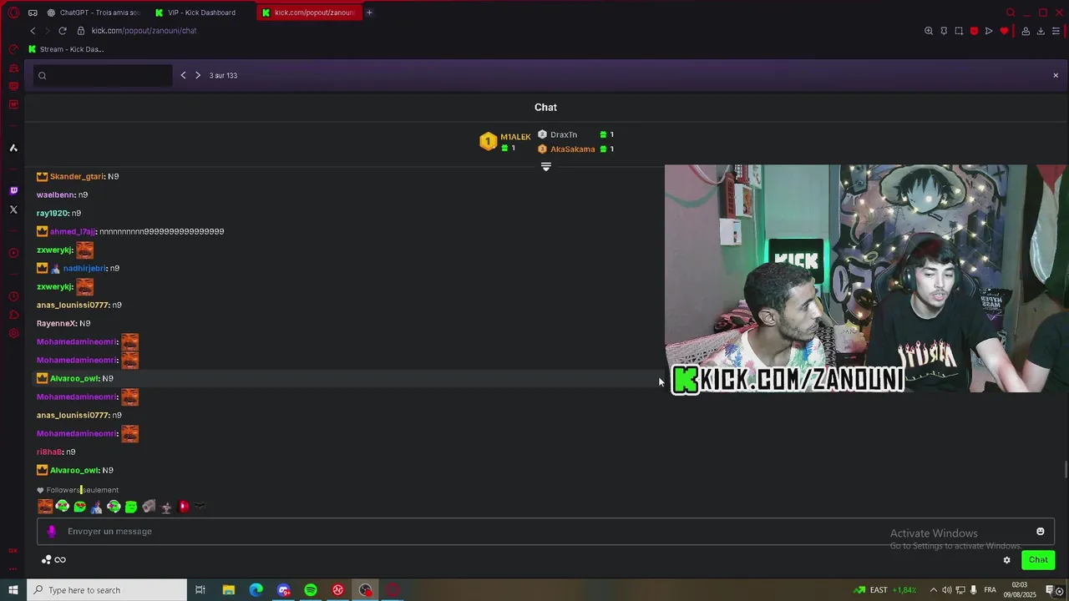Open the chat settings gear

pyautogui.click(x=1006, y=560)
